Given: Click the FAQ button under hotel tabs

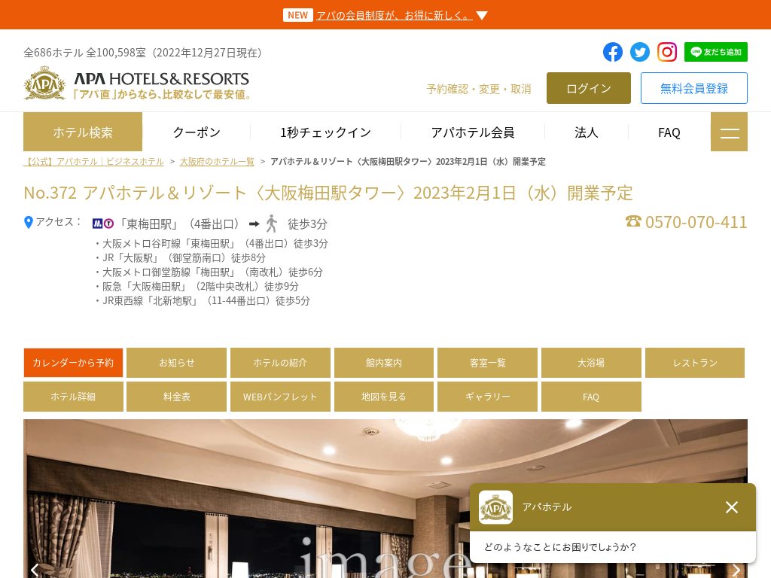Looking at the screenshot, I should [591, 397].
